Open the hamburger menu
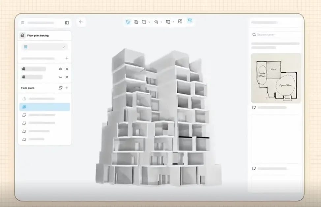321x207 pixels. tap(22, 23)
